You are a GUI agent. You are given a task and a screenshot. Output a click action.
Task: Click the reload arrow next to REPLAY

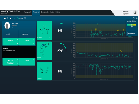pyautogui.click(x=25, y=19)
